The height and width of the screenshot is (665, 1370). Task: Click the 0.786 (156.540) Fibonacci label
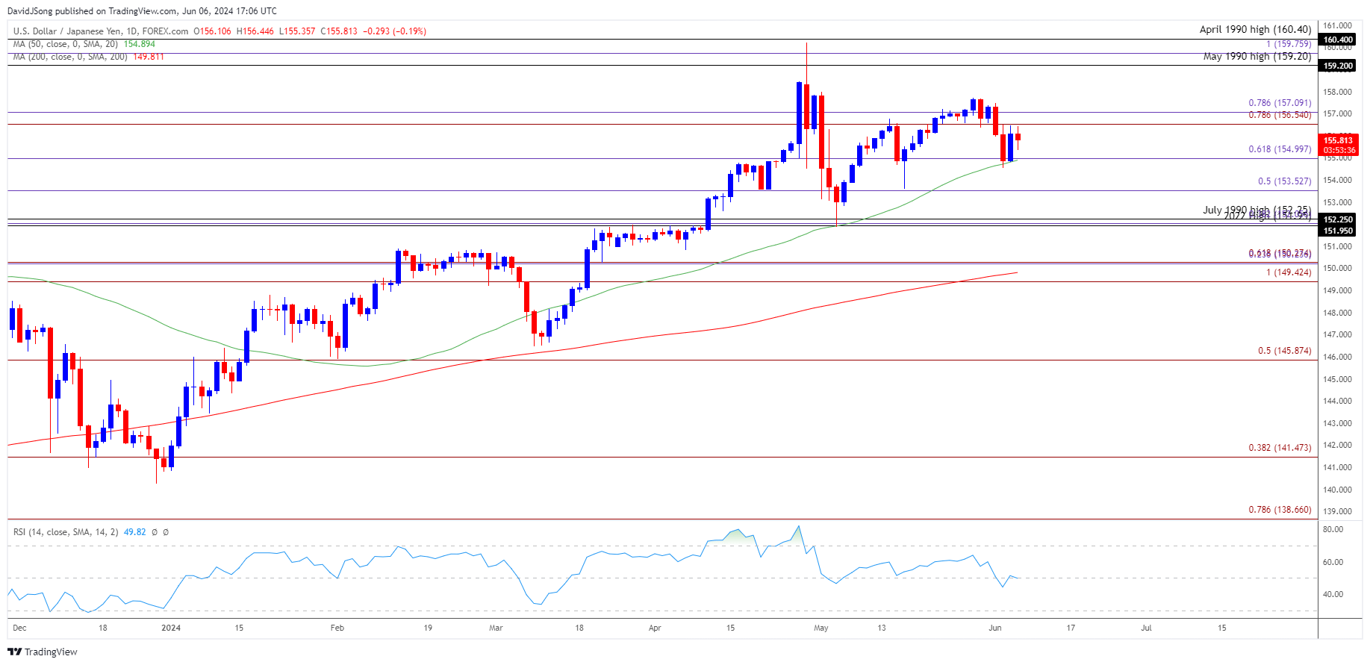(1280, 115)
